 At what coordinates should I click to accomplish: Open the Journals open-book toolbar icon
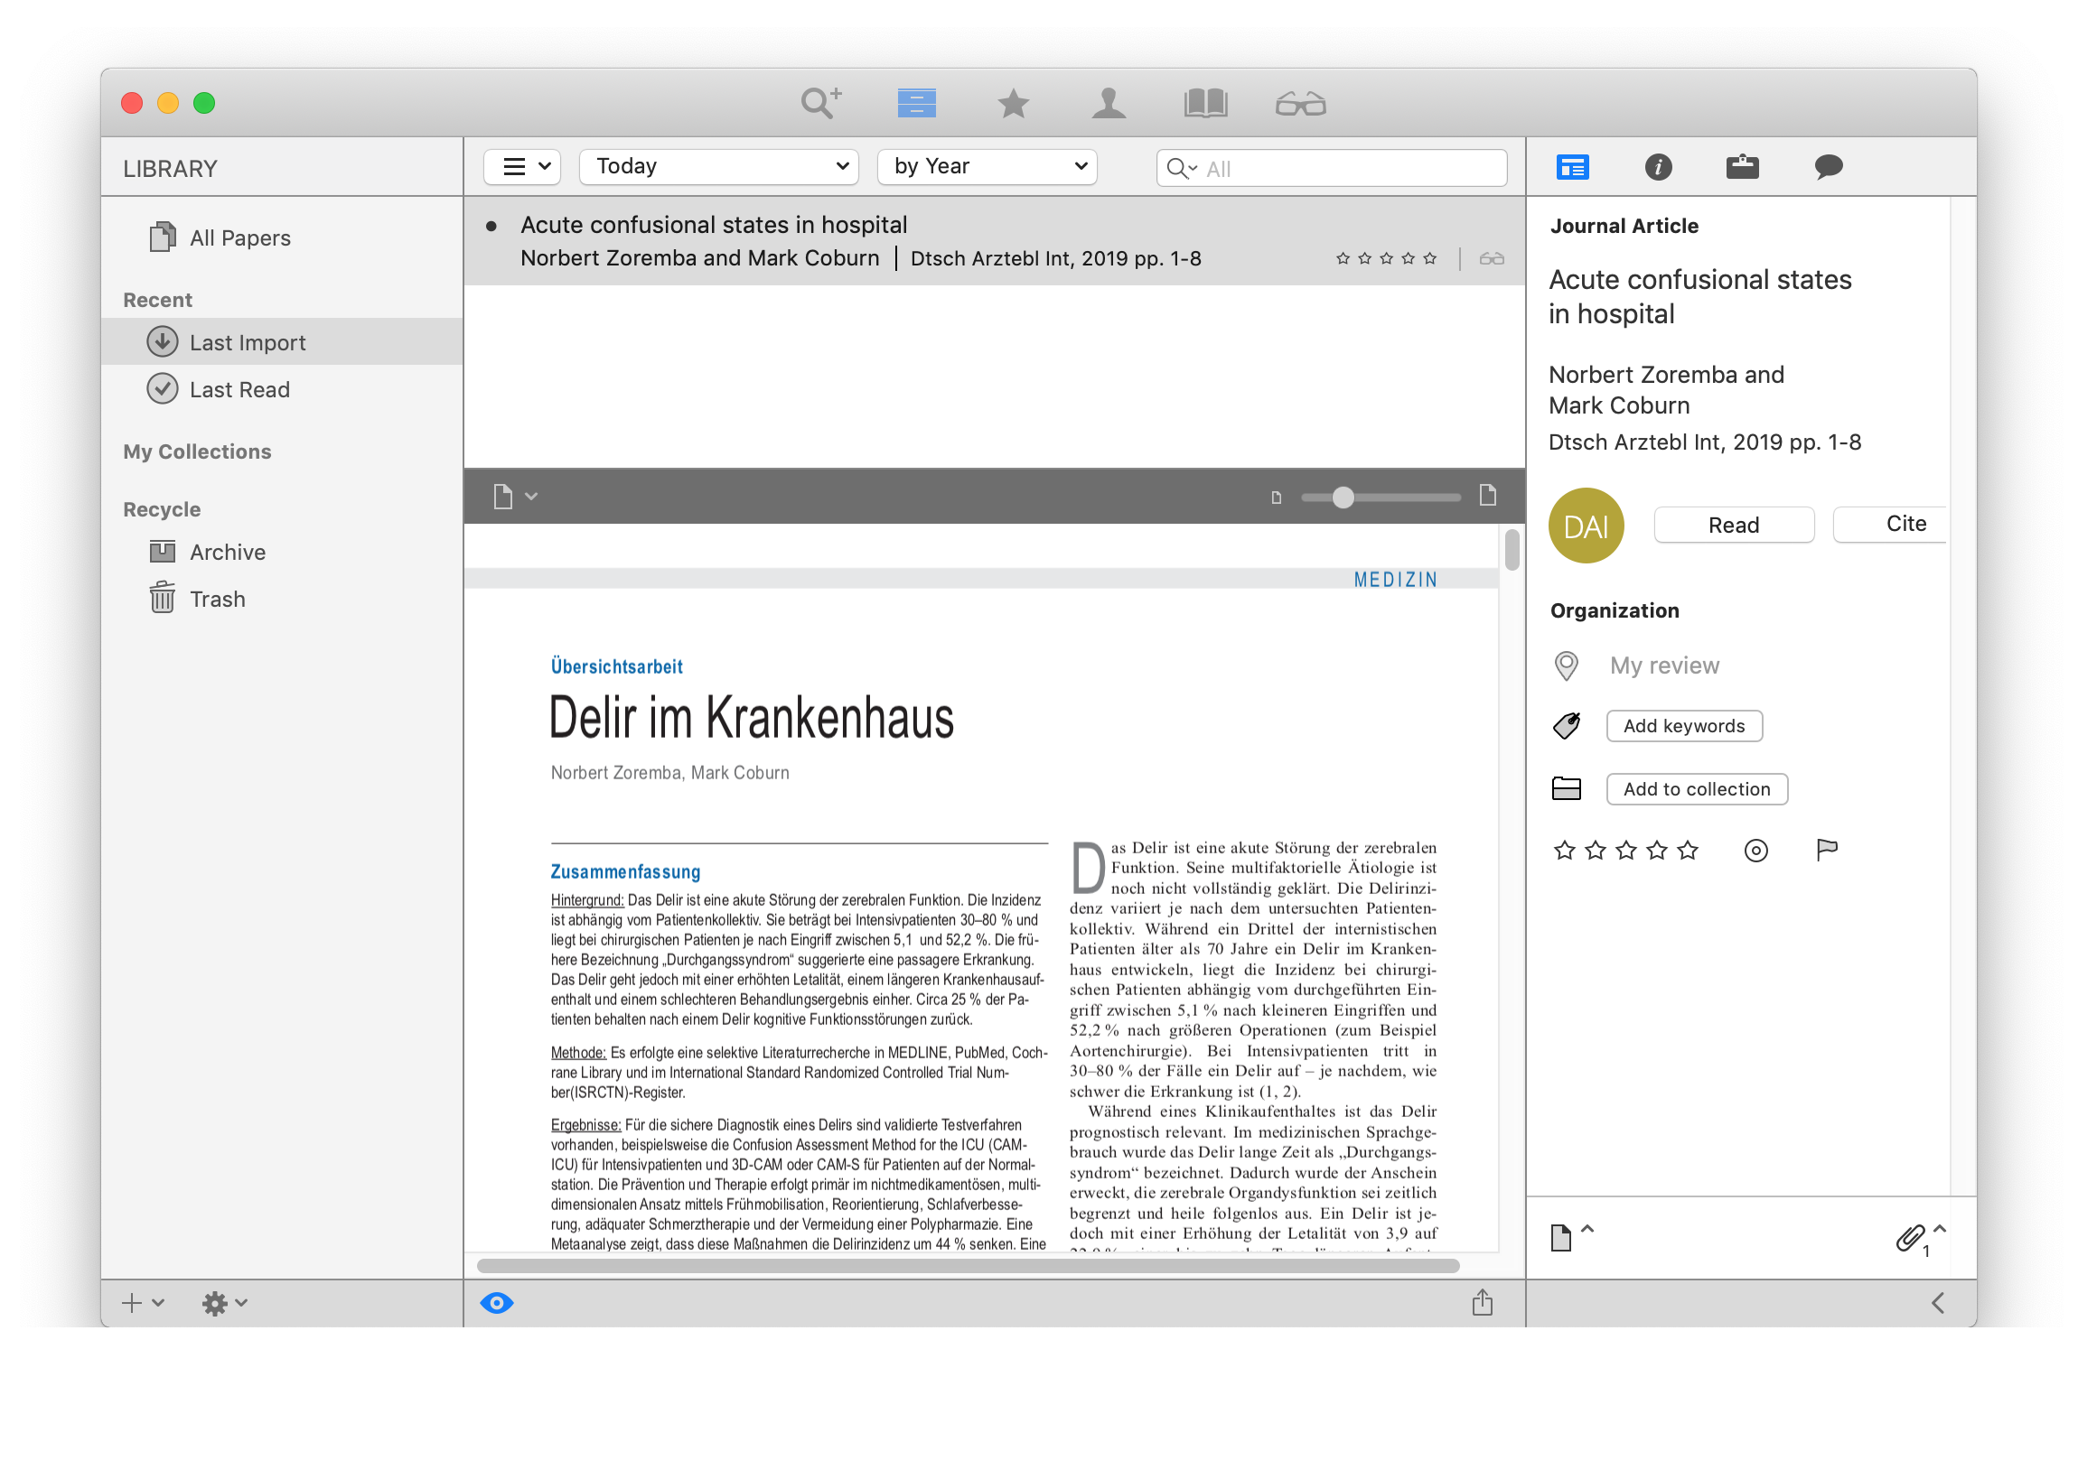pos(1204,103)
